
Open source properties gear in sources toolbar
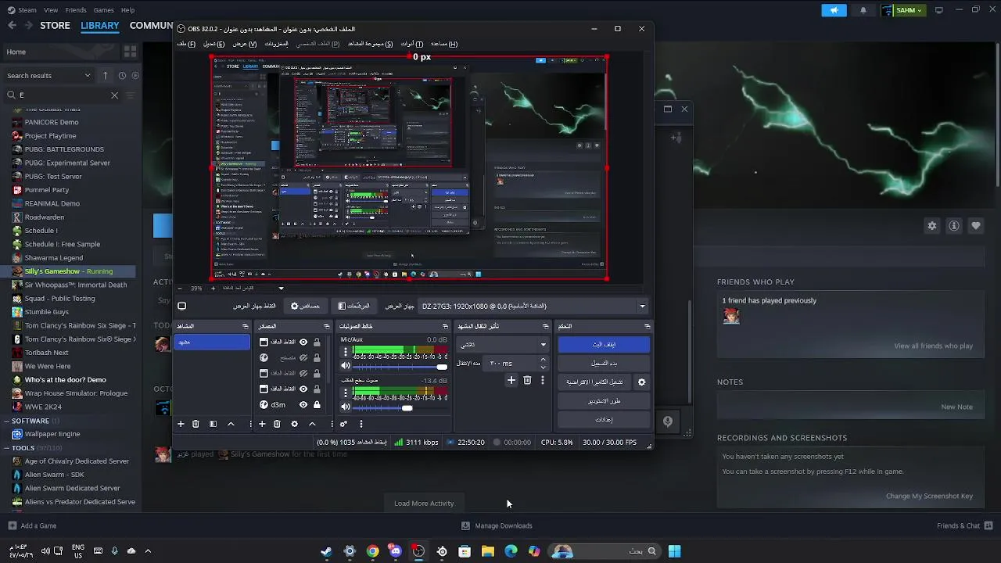tap(294, 424)
